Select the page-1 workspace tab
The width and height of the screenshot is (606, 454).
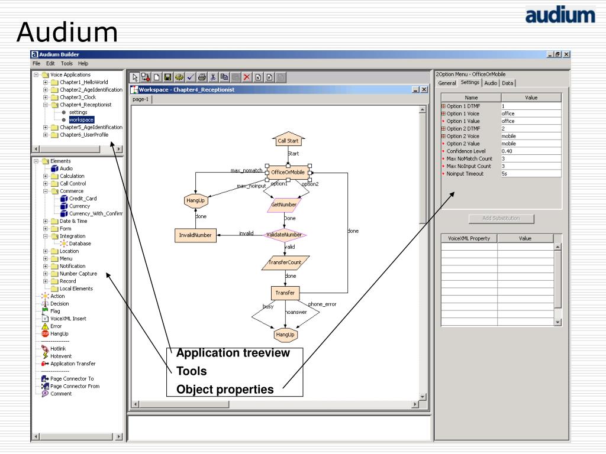point(141,99)
